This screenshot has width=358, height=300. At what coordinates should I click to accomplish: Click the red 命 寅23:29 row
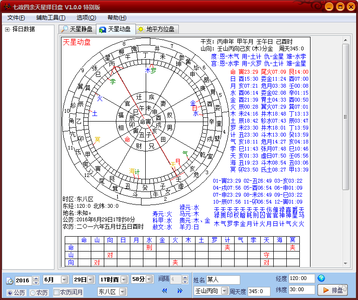tap(269, 72)
